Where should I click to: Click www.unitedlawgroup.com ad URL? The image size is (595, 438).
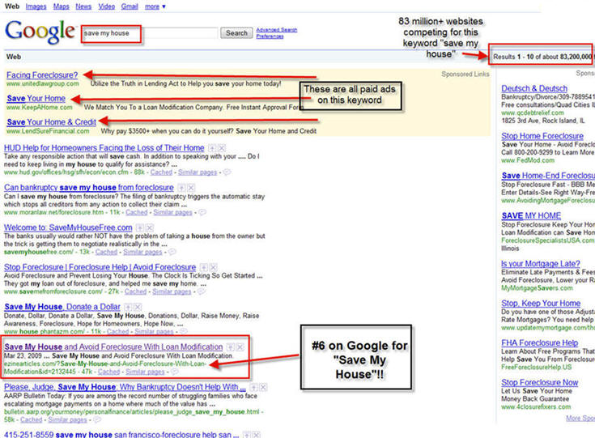click(x=43, y=83)
